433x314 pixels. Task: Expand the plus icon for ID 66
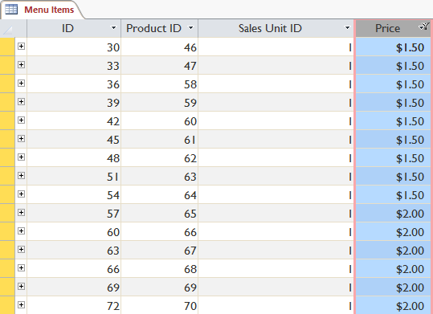[x=21, y=268]
